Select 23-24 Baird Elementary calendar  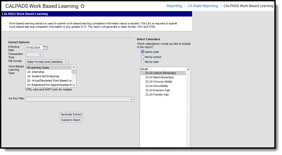163,77
